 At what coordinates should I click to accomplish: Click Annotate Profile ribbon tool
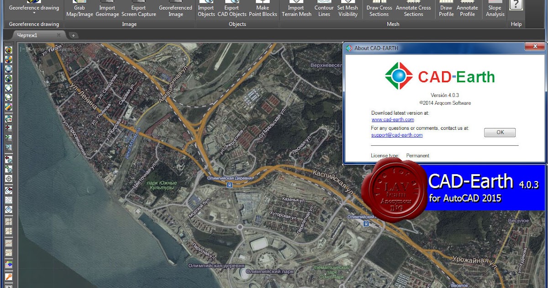467,9
